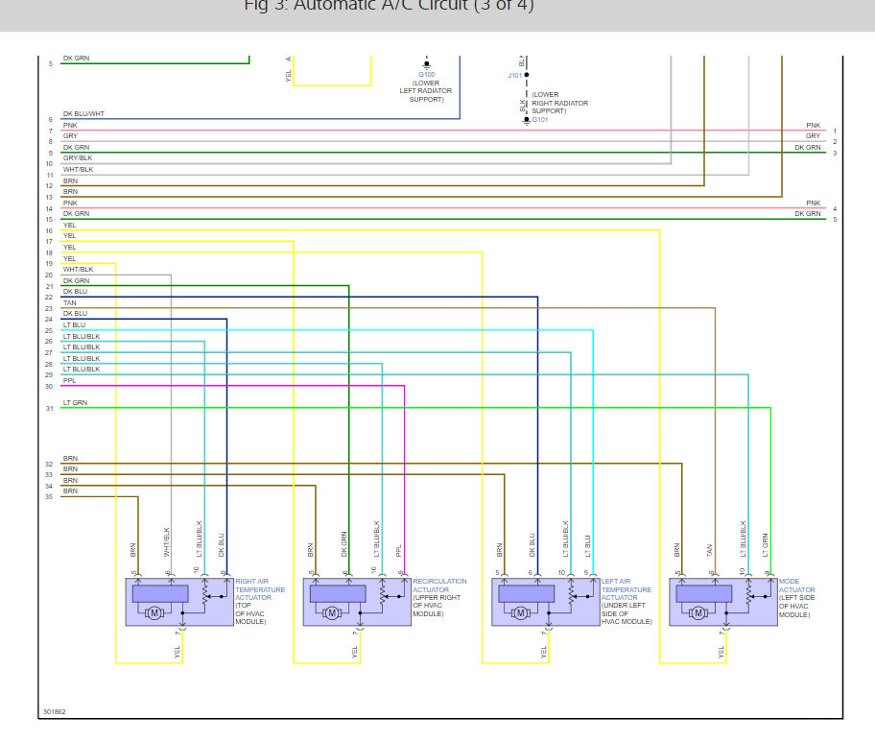Click the RIGHT AIR TEMPERATURE ACTUATOR label
This screenshot has height=742, width=875.
260,589
